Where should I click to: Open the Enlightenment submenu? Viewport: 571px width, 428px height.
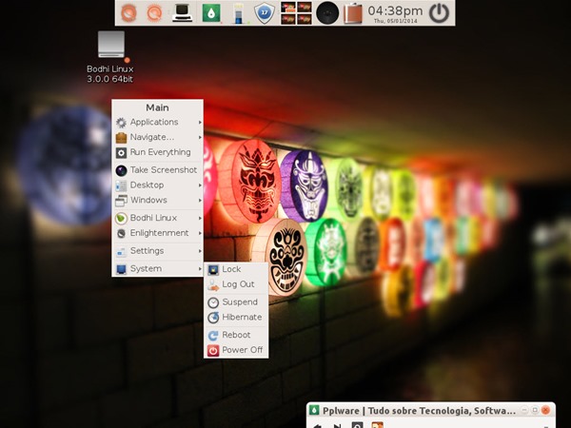[158, 233]
